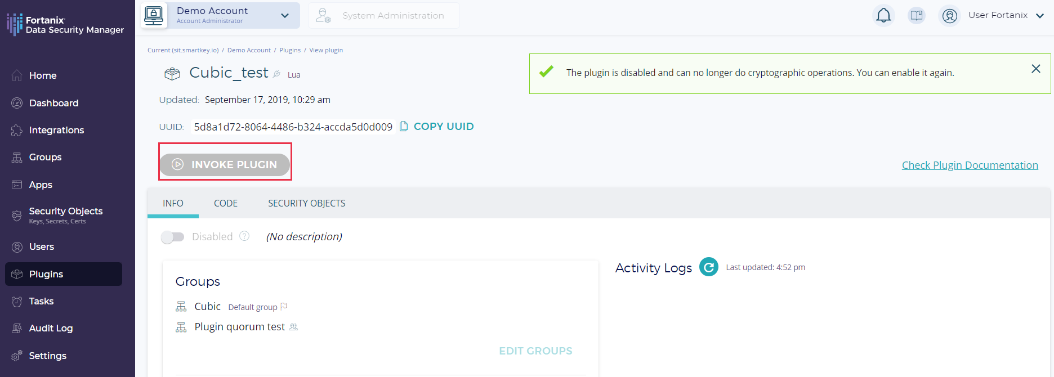This screenshot has width=1054, height=377.
Task: Click EDIT GROUPS in the Groups card
Action: (x=535, y=351)
